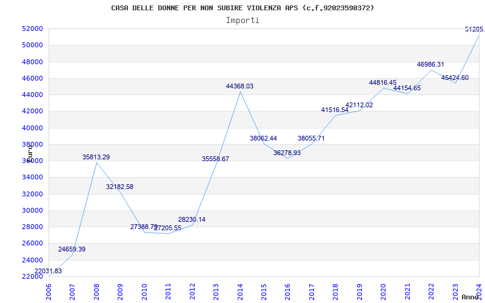Screen dimensions: 485x303
Task: Click the data label 27205.55
Action: point(168,228)
